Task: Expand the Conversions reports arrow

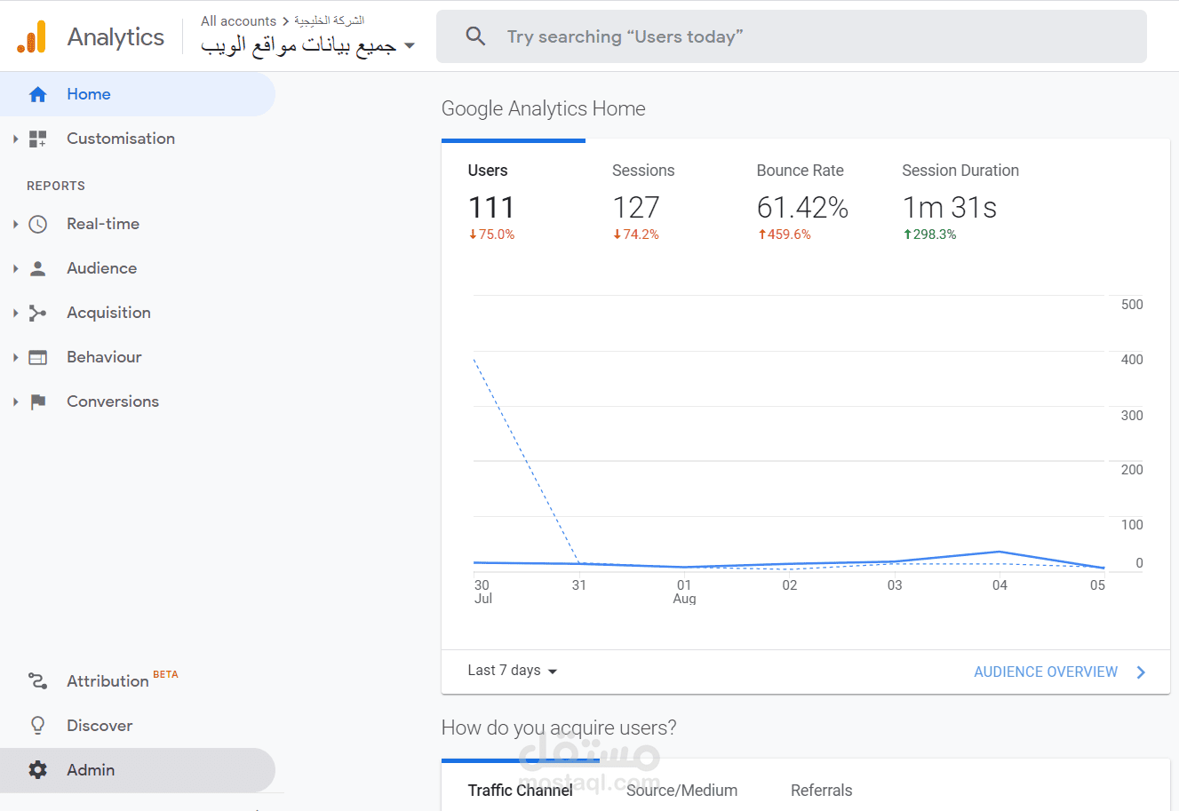Action: coord(15,402)
